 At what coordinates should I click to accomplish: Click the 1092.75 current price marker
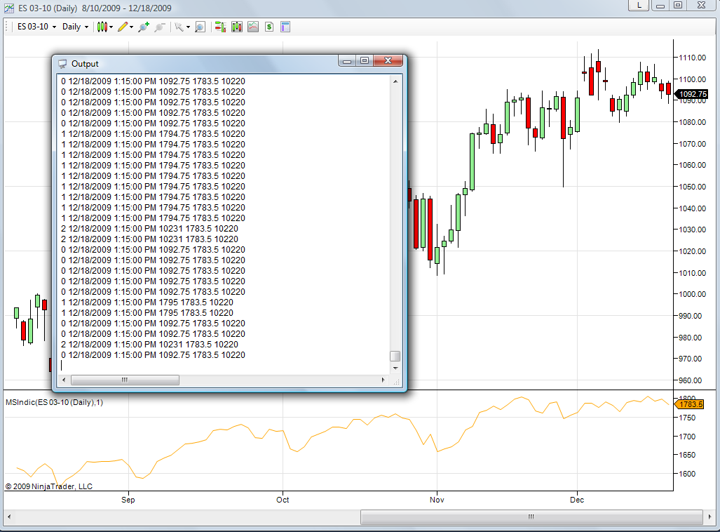[x=692, y=94]
